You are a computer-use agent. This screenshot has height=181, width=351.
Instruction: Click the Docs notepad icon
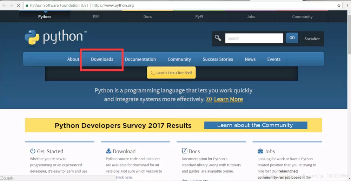184,151
